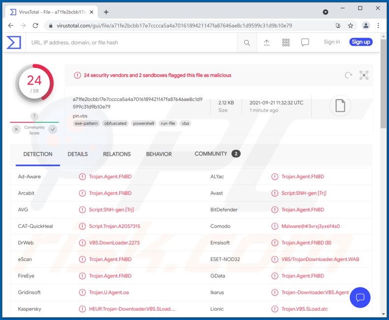The image size is (389, 320).
Task: Click the 2.12 KB file size
Action: click(226, 103)
